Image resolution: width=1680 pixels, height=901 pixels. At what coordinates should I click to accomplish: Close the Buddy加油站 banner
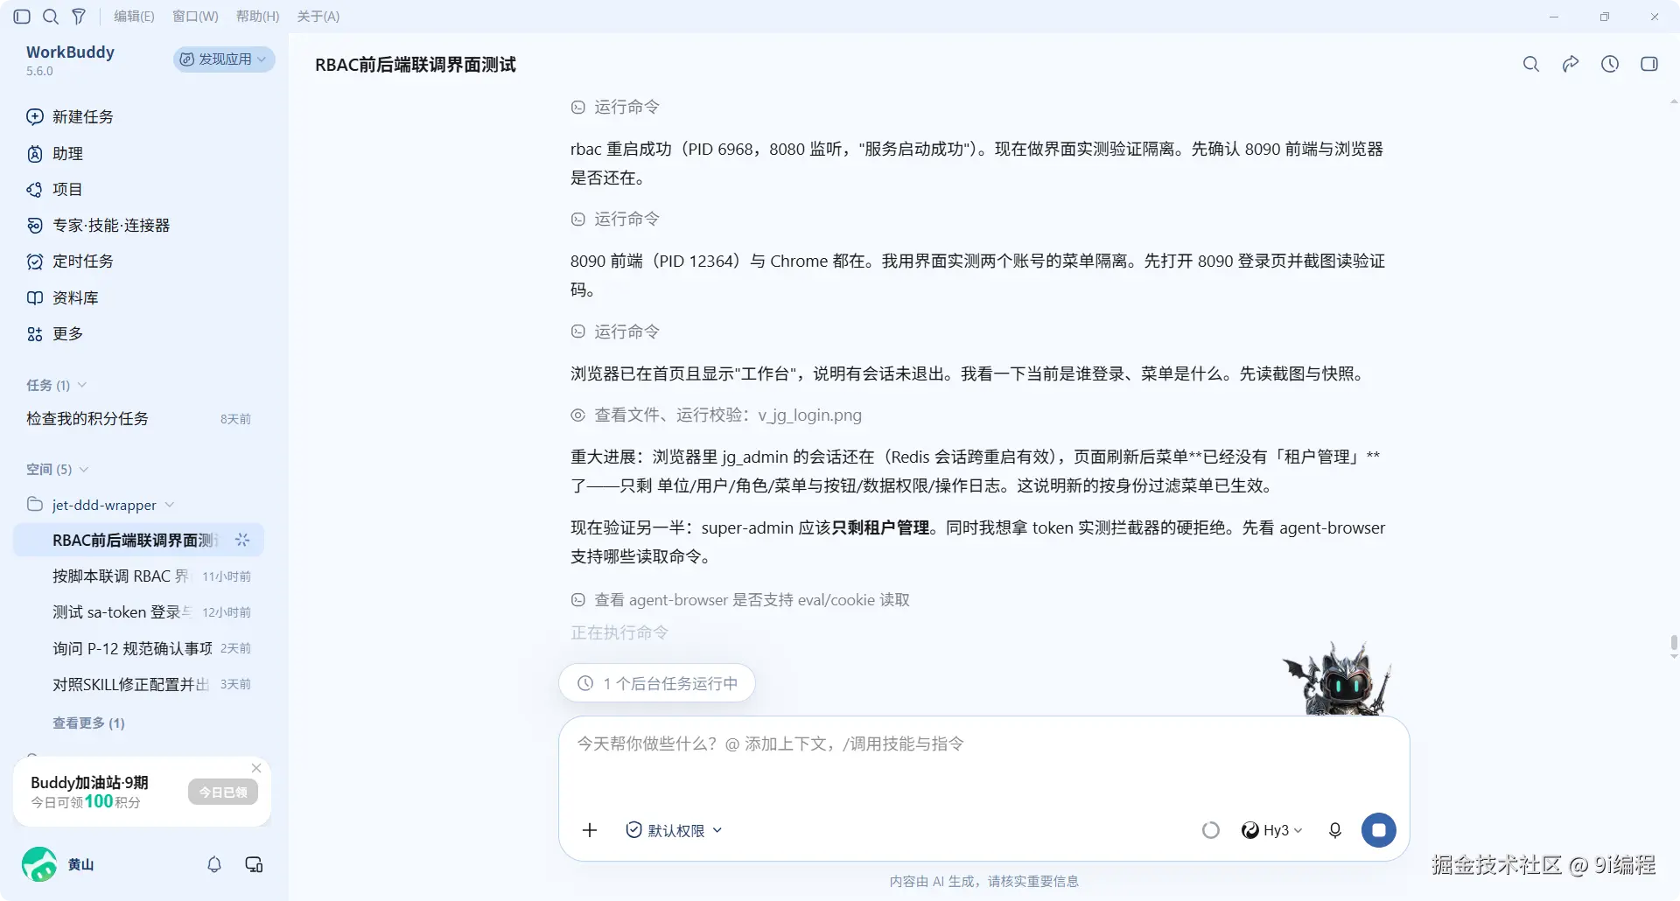256,768
